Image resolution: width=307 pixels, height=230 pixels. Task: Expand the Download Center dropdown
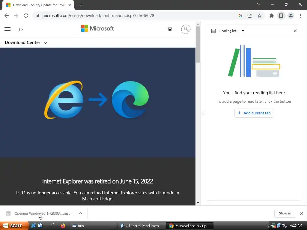tap(26, 43)
